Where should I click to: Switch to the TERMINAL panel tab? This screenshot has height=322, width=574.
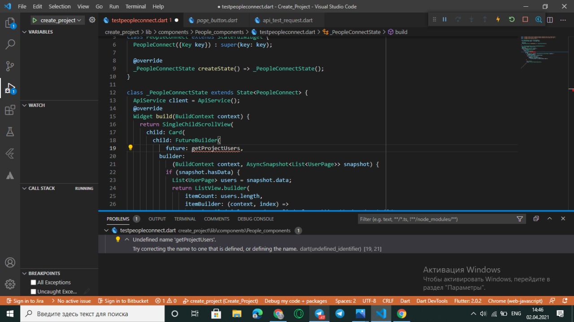(x=185, y=219)
